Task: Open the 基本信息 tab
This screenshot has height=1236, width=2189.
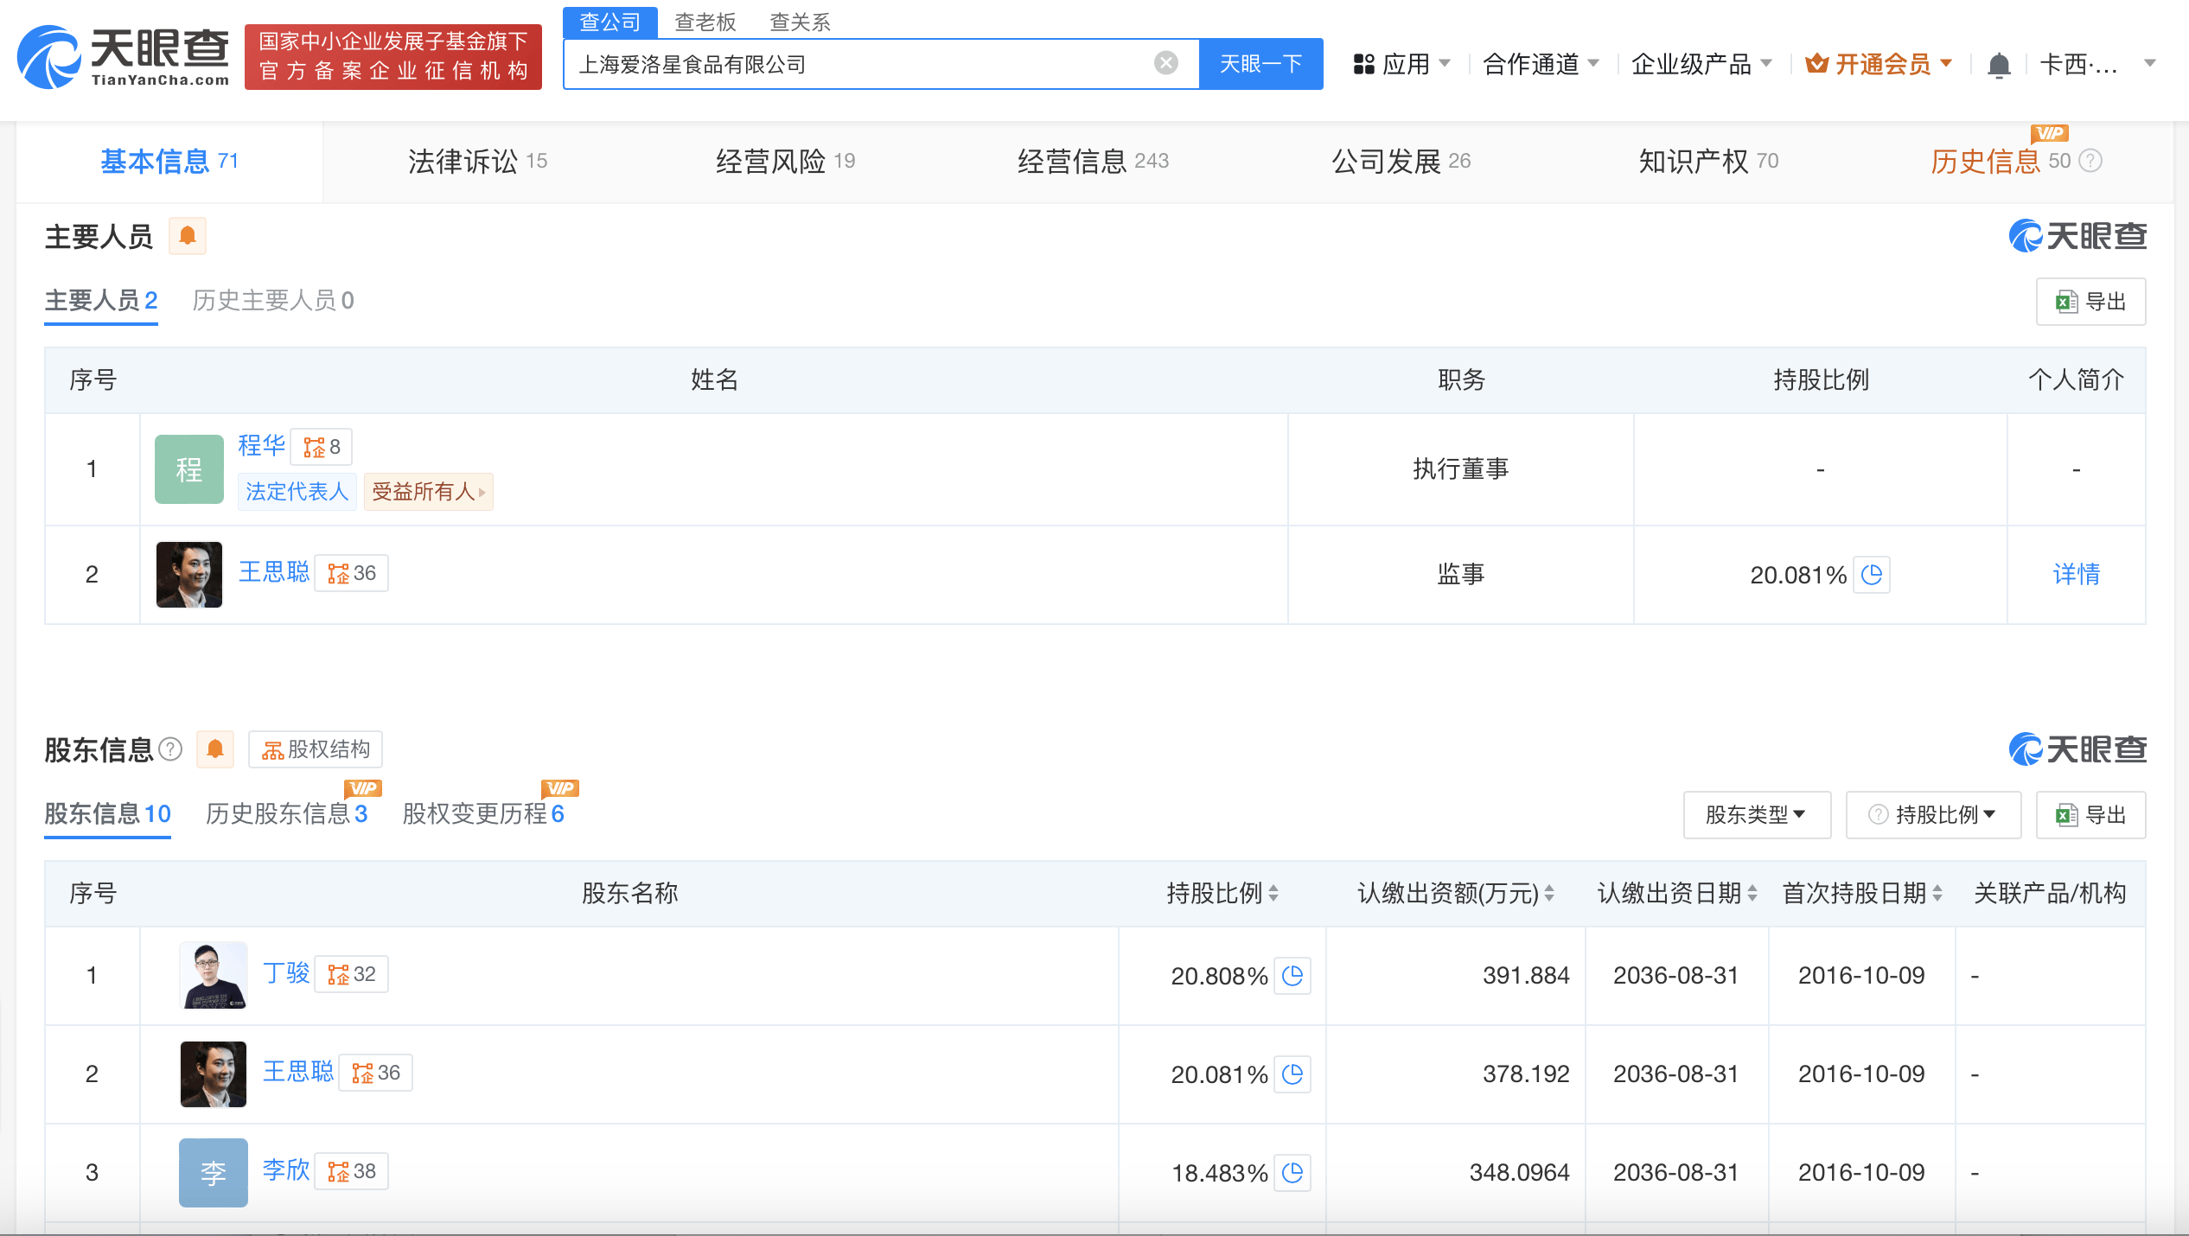Action: [x=169, y=161]
